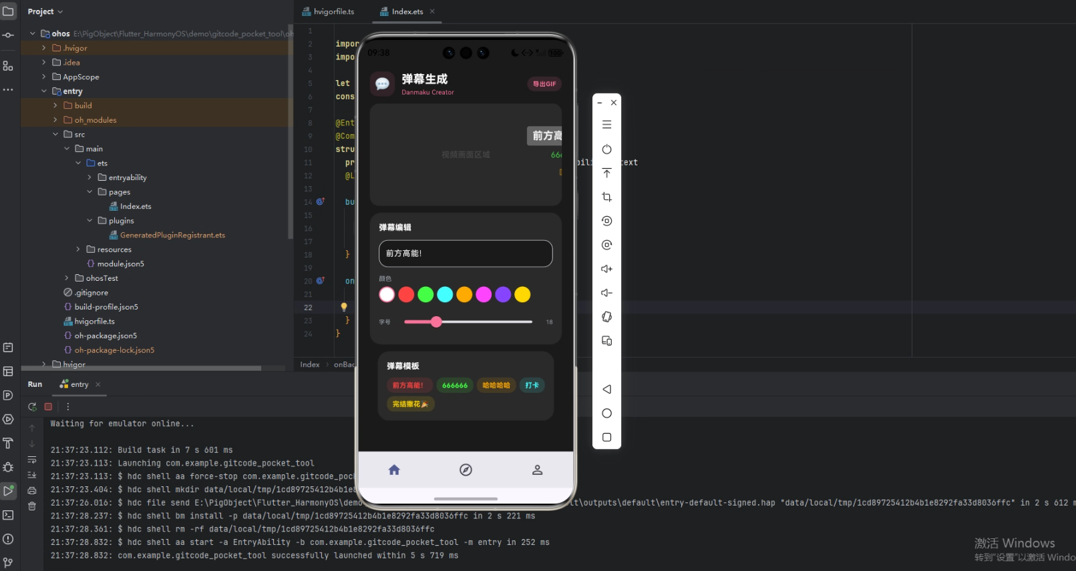
Task: Open the app's home tab in the phone
Action: 394,470
